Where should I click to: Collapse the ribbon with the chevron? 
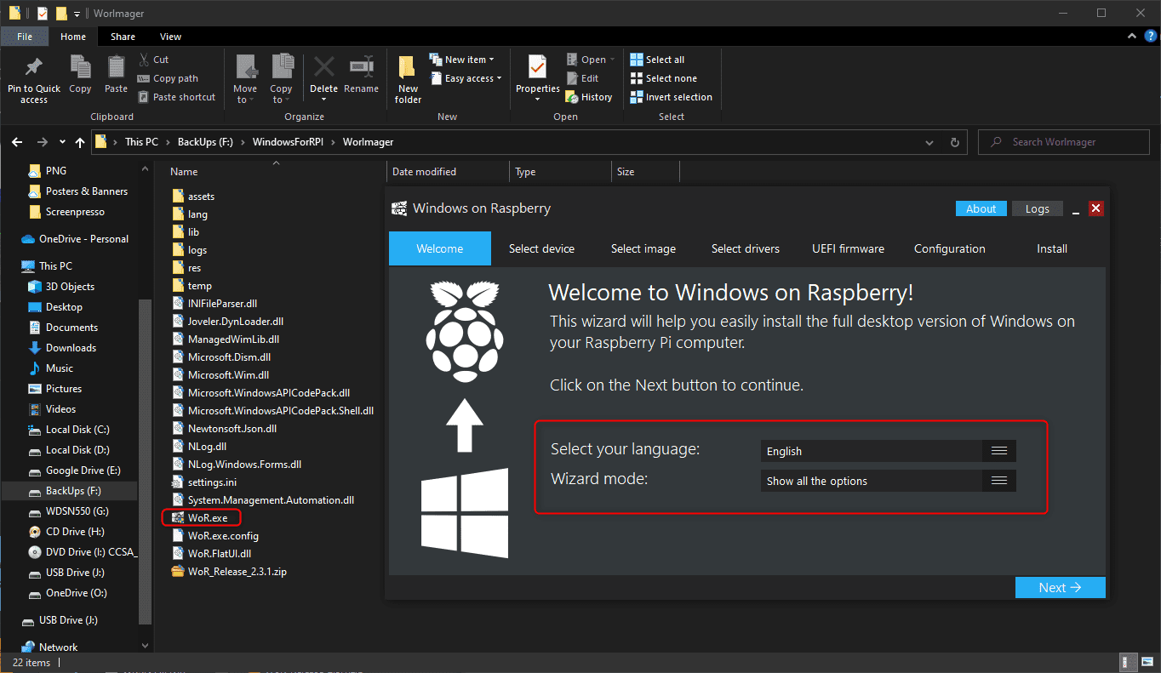1132,37
